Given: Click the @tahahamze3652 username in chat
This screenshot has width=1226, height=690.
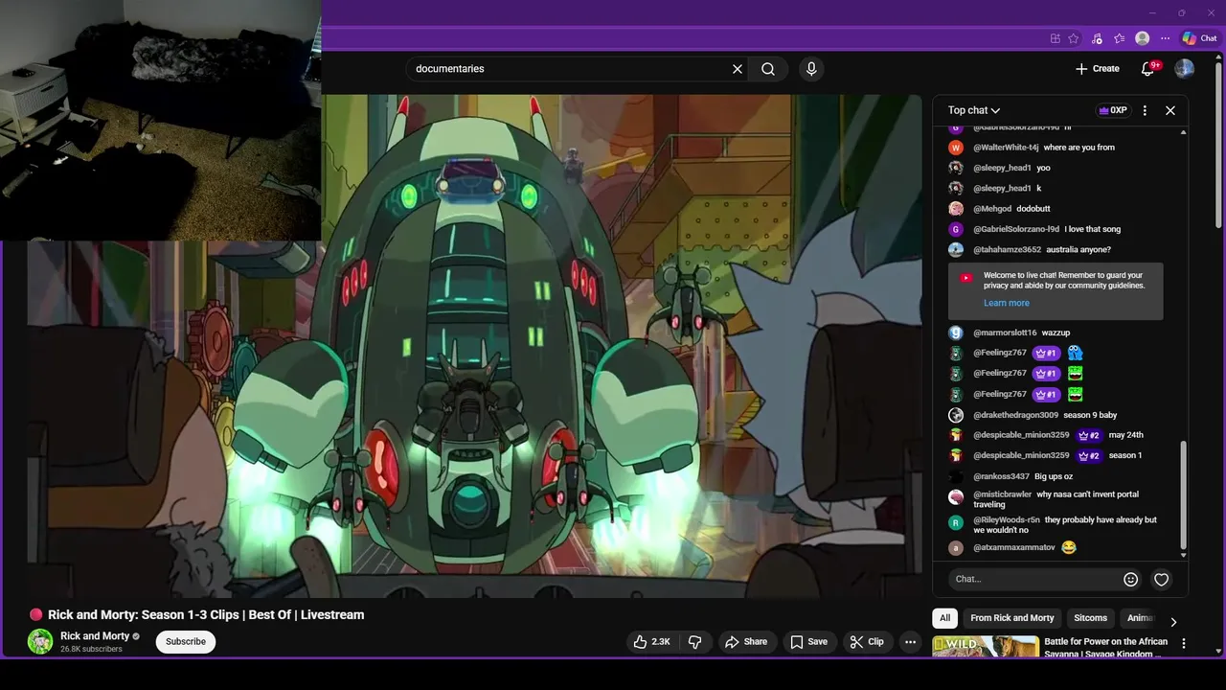Looking at the screenshot, I should pos(1007,250).
